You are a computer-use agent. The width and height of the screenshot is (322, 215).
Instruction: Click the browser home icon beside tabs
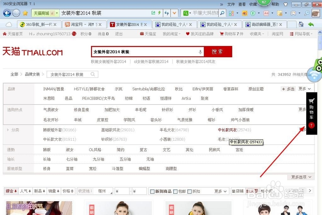[x=301, y=24]
